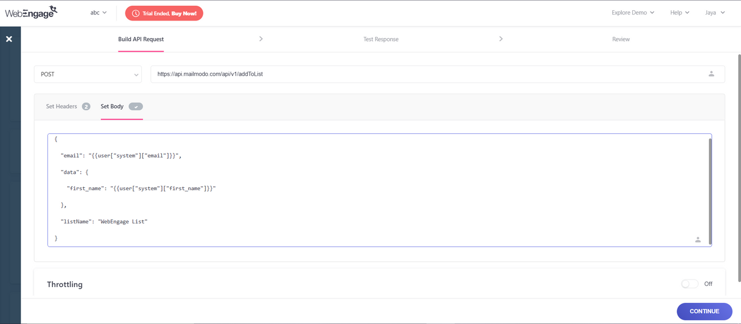Open the Help menu

(x=679, y=13)
